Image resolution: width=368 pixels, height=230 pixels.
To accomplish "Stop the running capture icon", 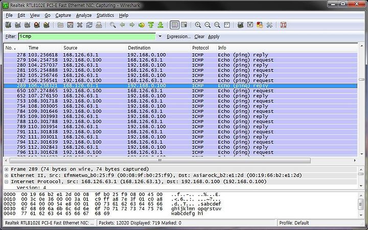I will [x=37, y=25].
